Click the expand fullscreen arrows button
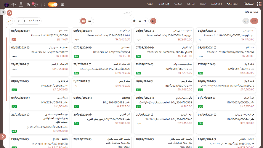Screen dimensions: 263x148 pyautogui.click(x=10, y=21)
